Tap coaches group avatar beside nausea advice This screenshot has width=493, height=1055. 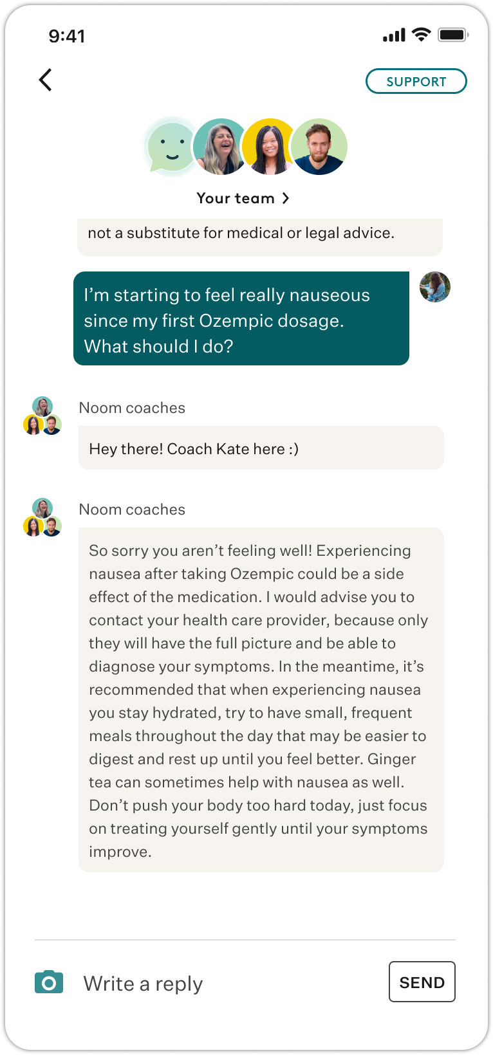(x=42, y=518)
